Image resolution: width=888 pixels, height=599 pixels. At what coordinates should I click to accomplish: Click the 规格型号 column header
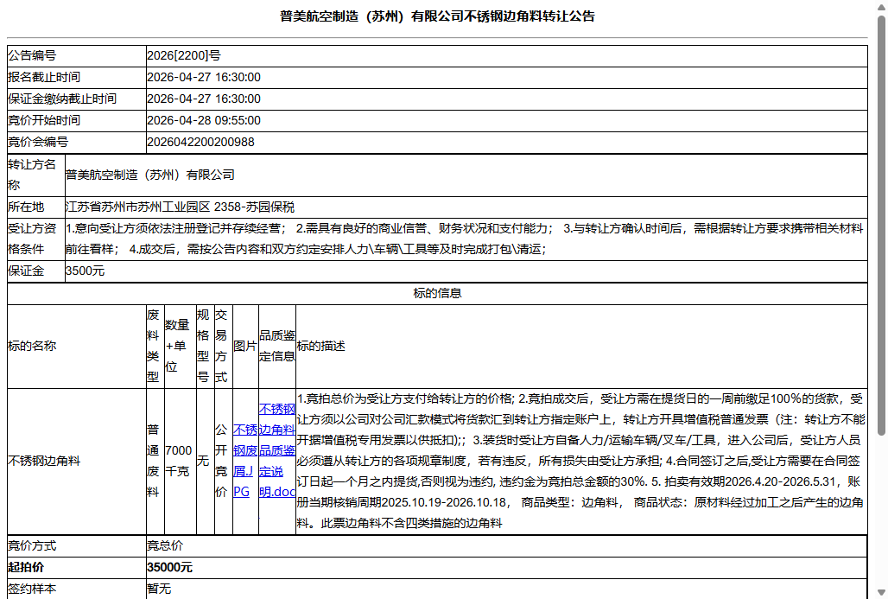tap(205, 347)
